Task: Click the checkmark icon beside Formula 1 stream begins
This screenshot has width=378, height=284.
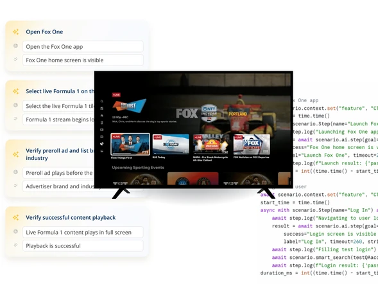Action: click(x=15, y=118)
